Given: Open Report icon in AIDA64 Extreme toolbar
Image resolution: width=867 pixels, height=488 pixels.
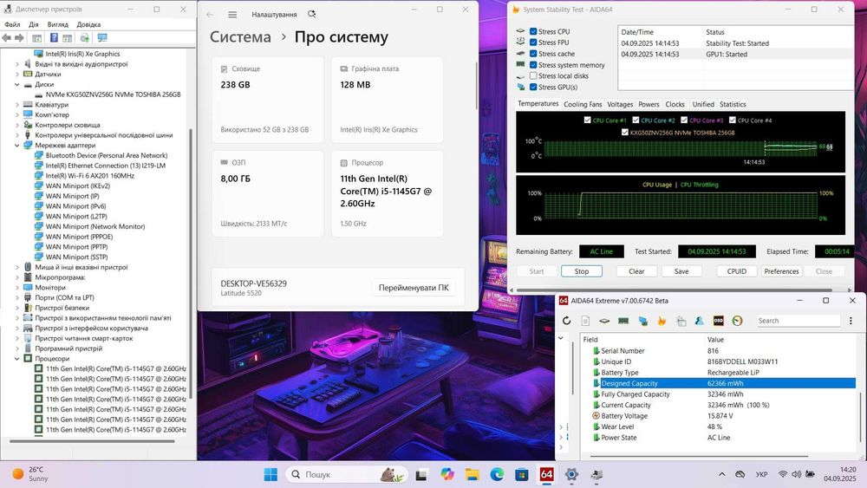Looking at the screenshot, I should (x=585, y=321).
